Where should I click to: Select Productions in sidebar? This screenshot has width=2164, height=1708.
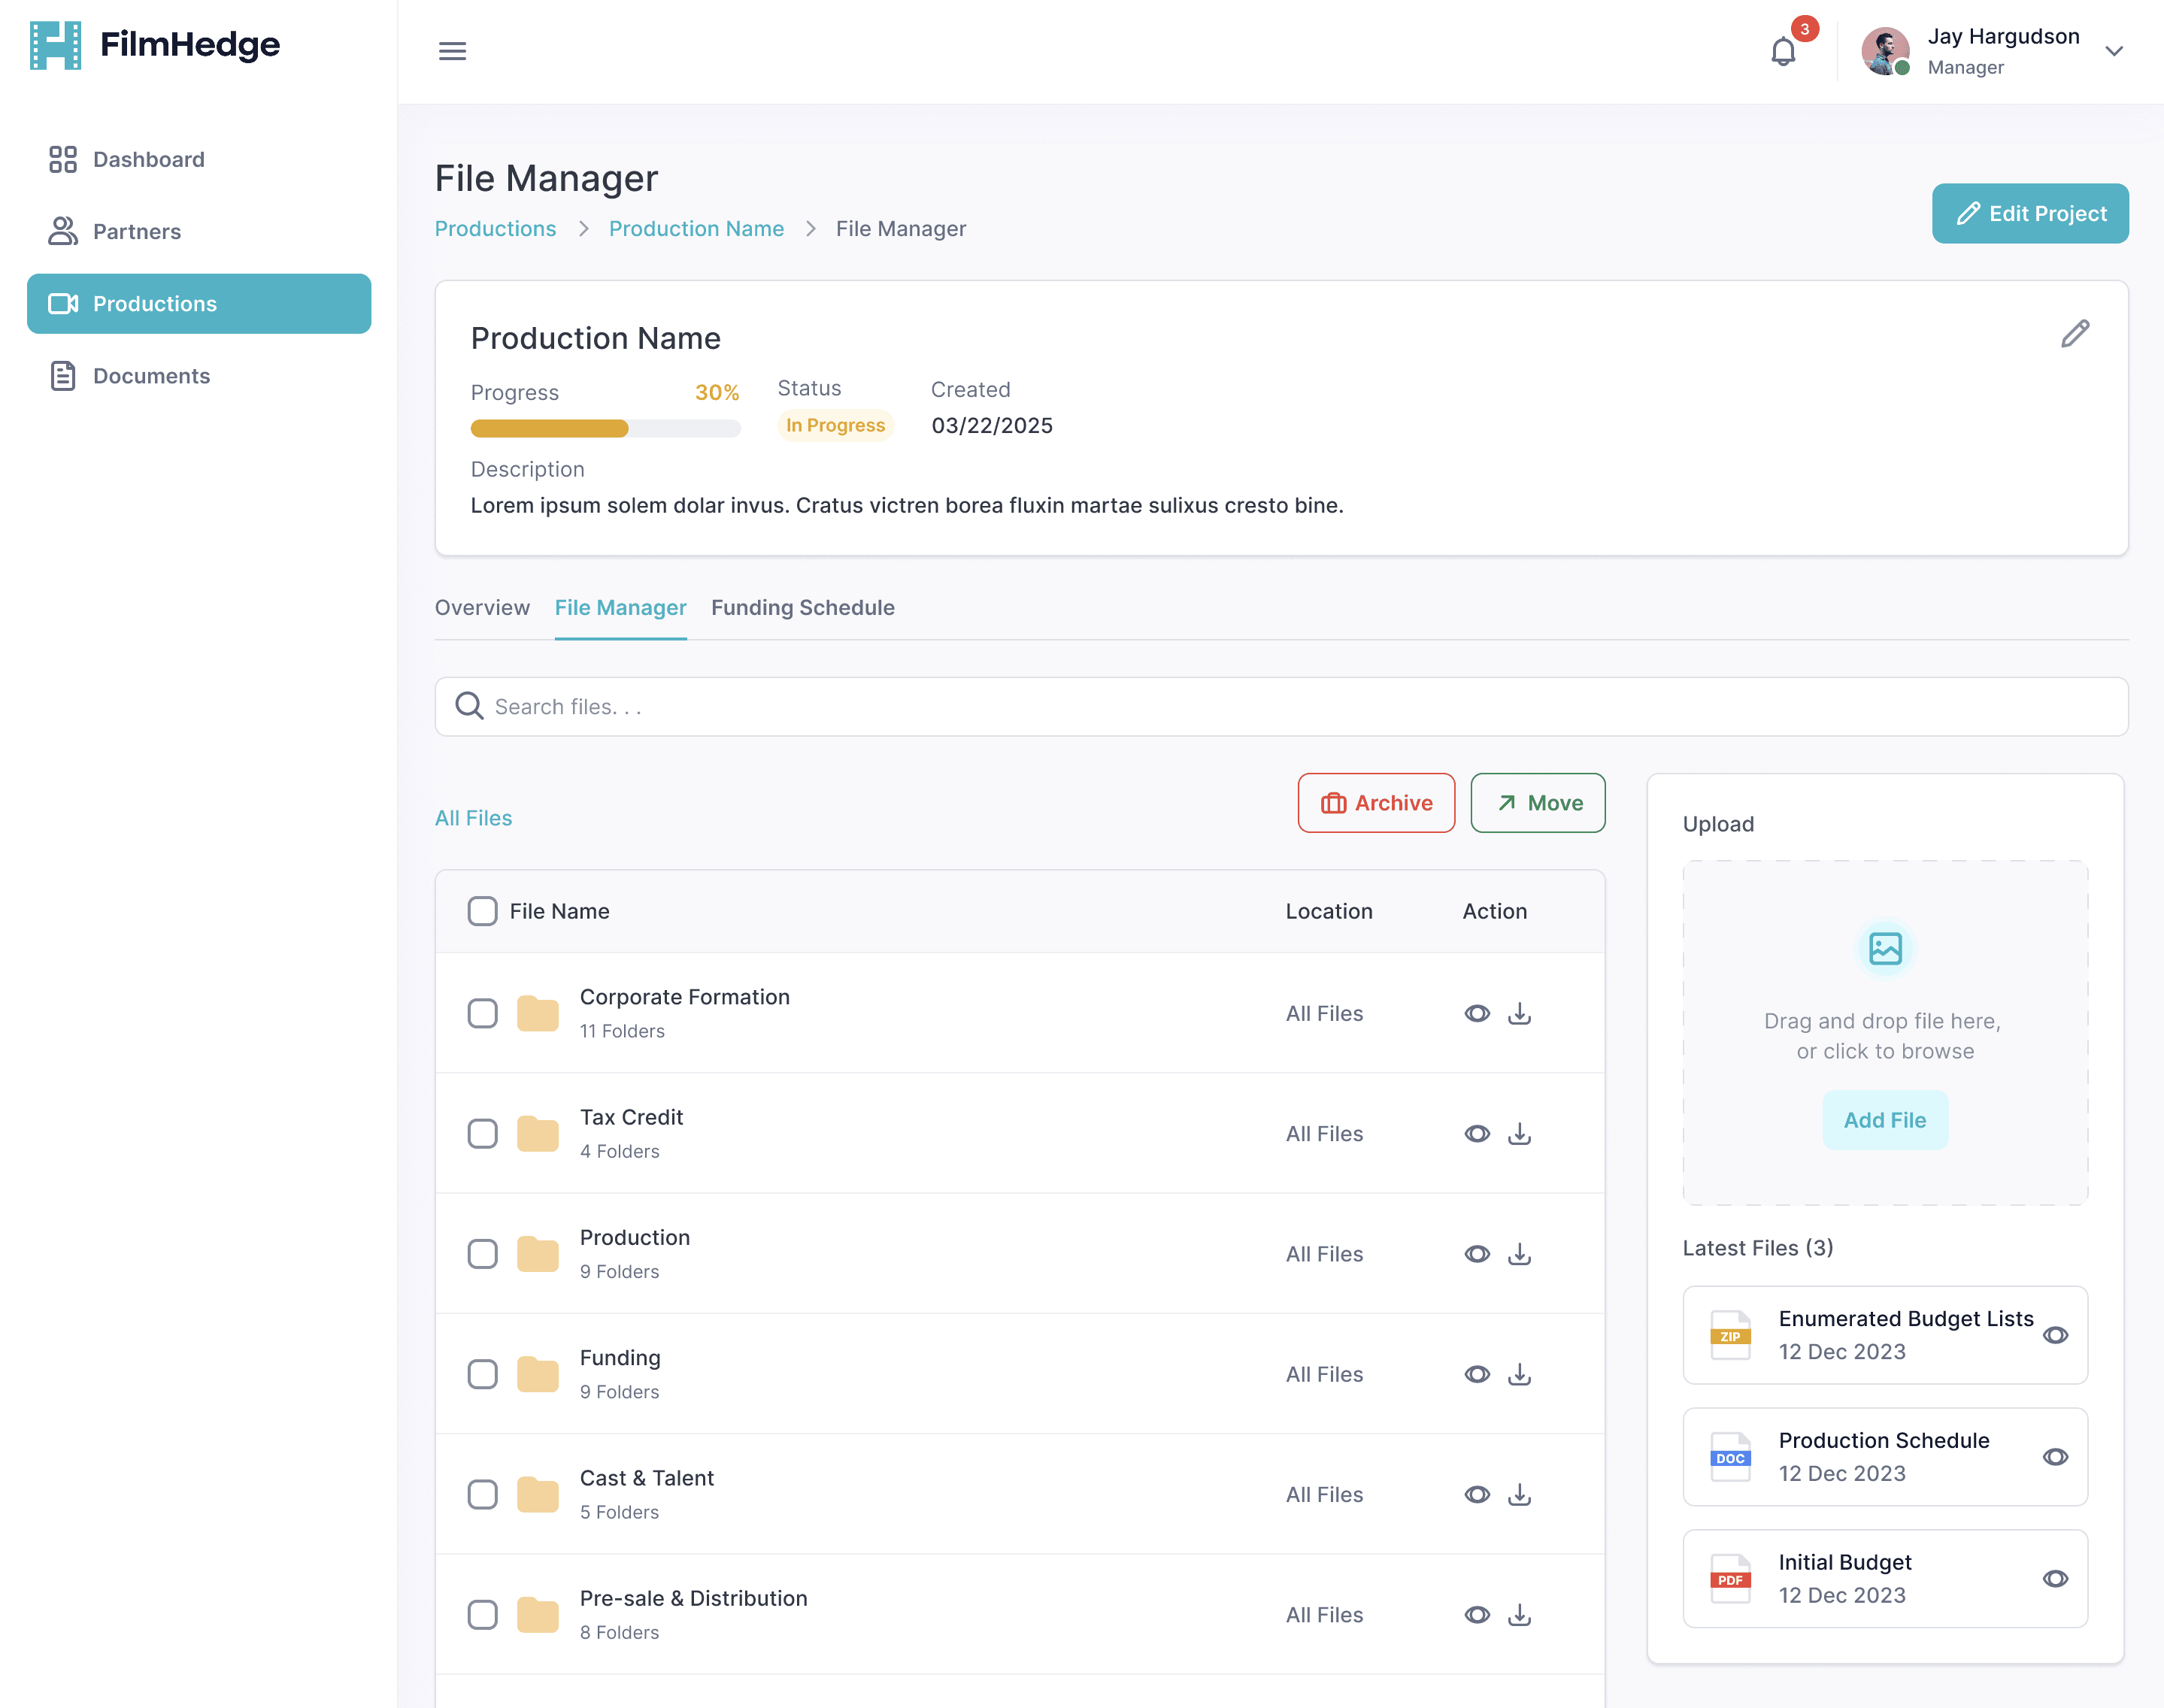(199, 303)
